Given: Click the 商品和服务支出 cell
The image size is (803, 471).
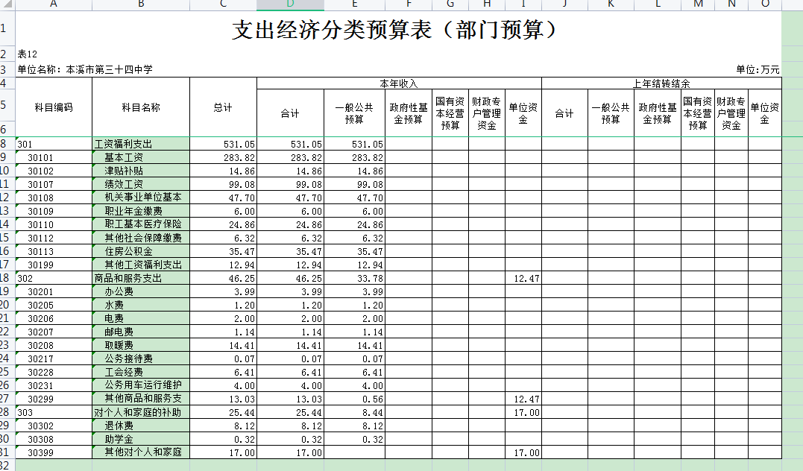Looking at the screenshot, I should click(141, 278).
